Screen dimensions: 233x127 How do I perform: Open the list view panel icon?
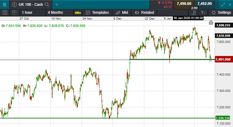(5, 13)
